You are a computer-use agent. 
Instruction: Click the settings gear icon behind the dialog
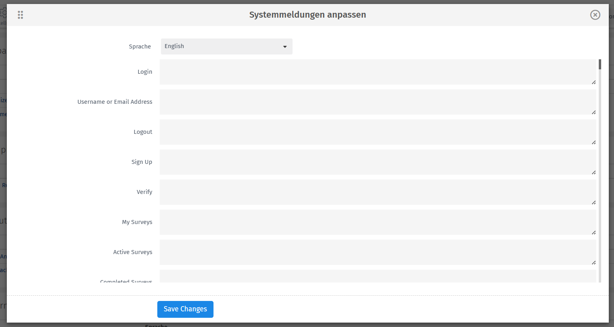(3, 12)
